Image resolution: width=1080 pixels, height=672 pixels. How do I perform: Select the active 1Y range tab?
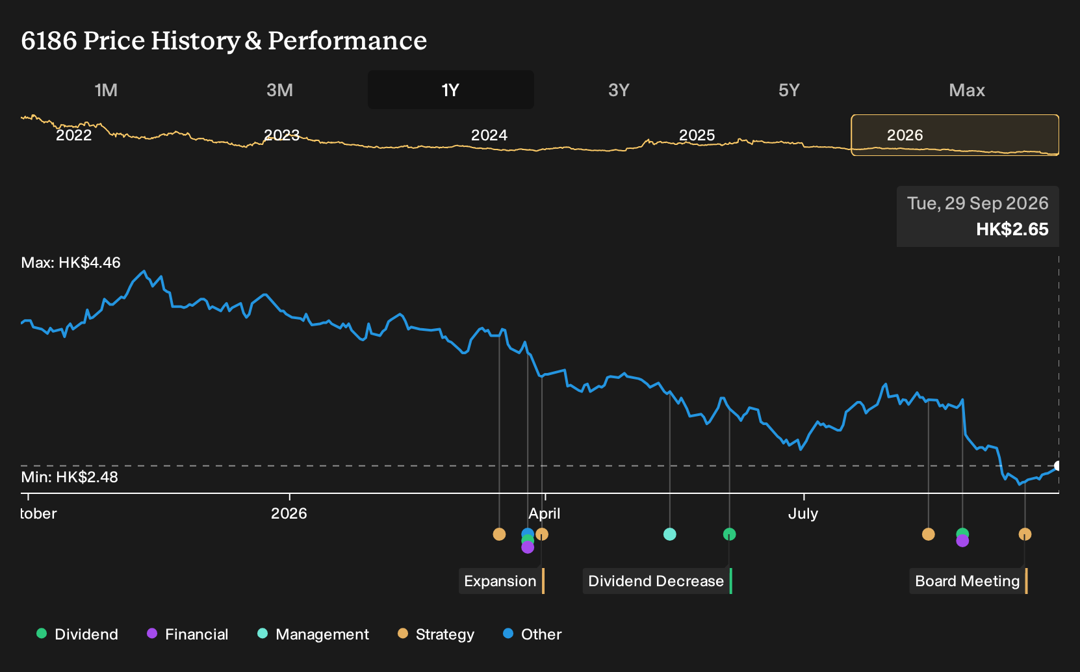coord(451,90)
